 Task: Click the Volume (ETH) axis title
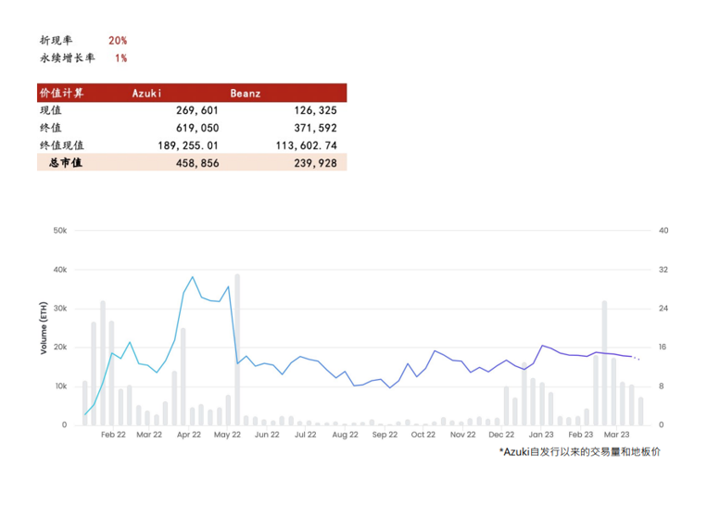coord(44,328)
